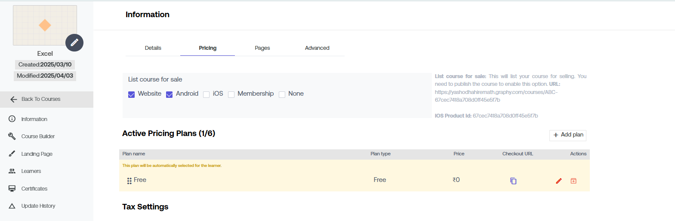This screenshot has height=221, width=675.
Task: Click the Certificates icon in sidebar
Action: click(x=12, y=188)
